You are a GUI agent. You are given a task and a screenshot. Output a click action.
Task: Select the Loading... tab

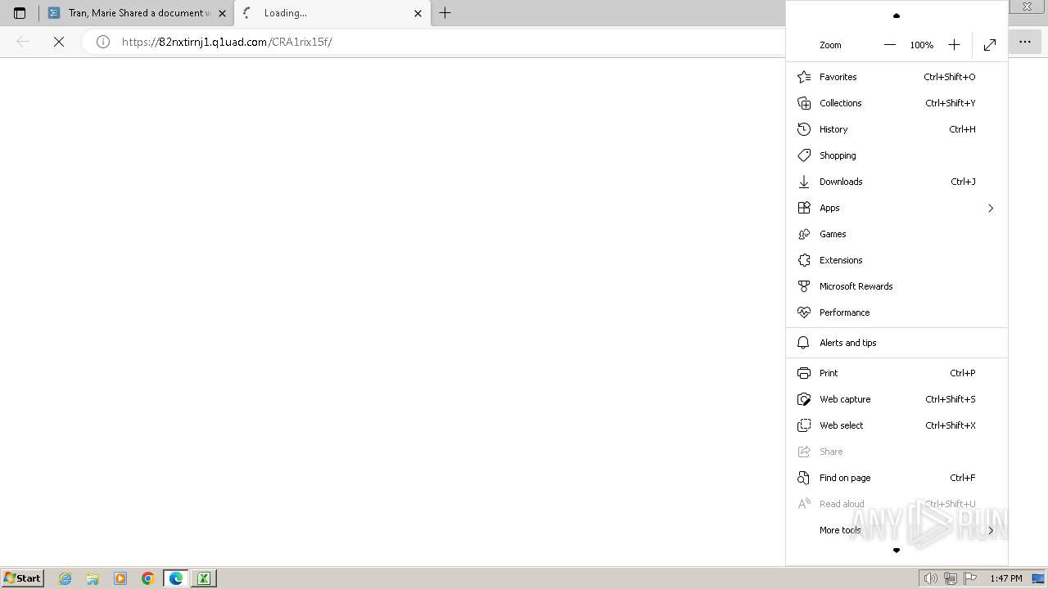click(x=334, y=13)
